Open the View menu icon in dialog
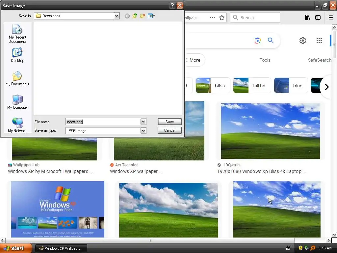 [151, 16]
